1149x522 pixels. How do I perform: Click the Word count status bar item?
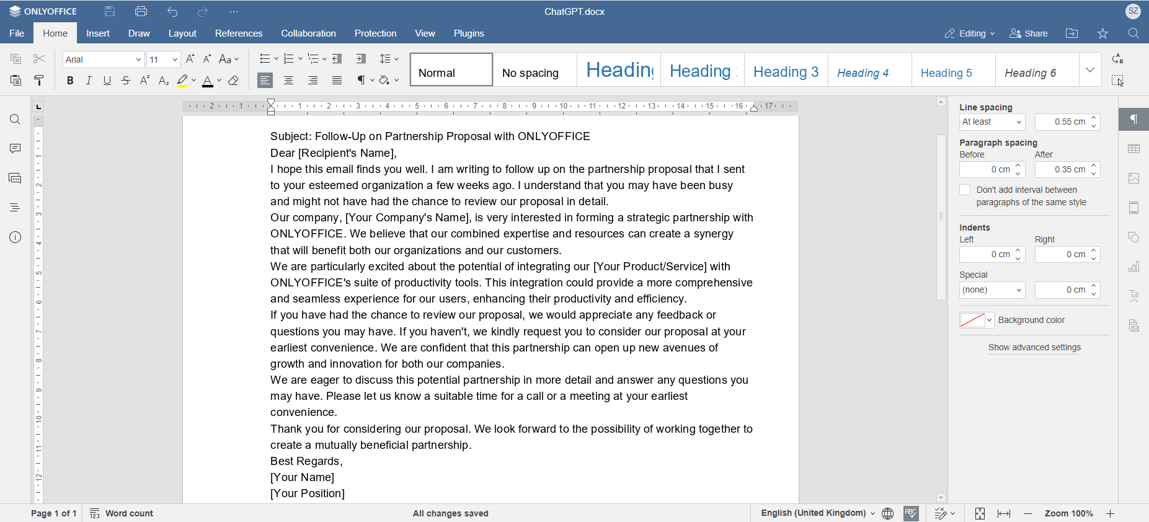click(122, 513)
